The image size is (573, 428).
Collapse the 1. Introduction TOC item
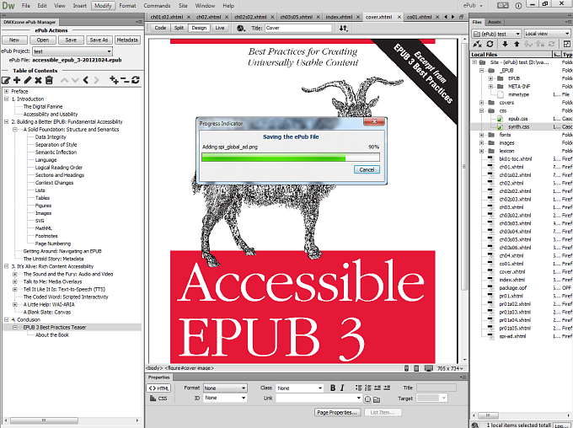point(6,99)
